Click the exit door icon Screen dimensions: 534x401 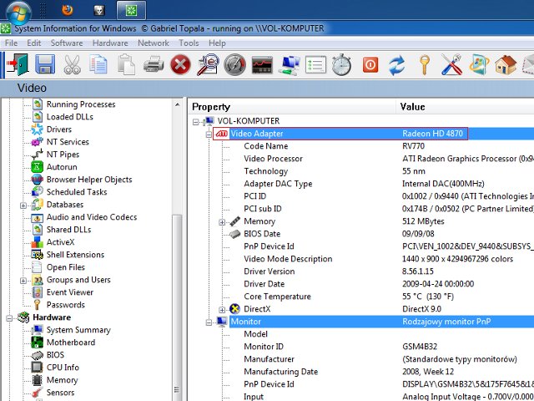click(x=18, y=64)
